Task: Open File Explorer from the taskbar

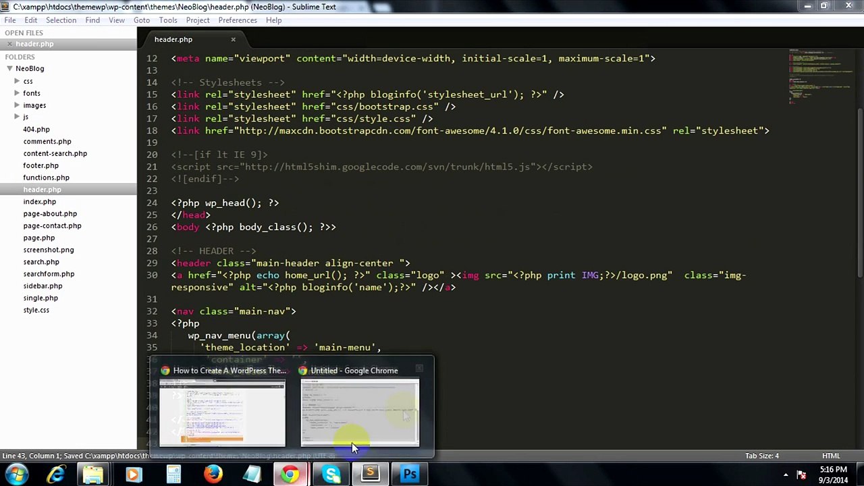Action: tap(93, 475)
